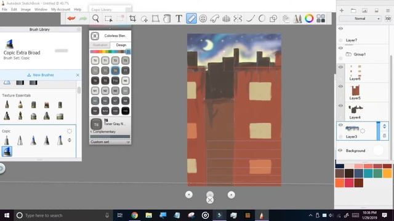Viewport: 394px width, 221px height.
Task: Click the Add Image layer icon
Action: (x=364, y=10)
